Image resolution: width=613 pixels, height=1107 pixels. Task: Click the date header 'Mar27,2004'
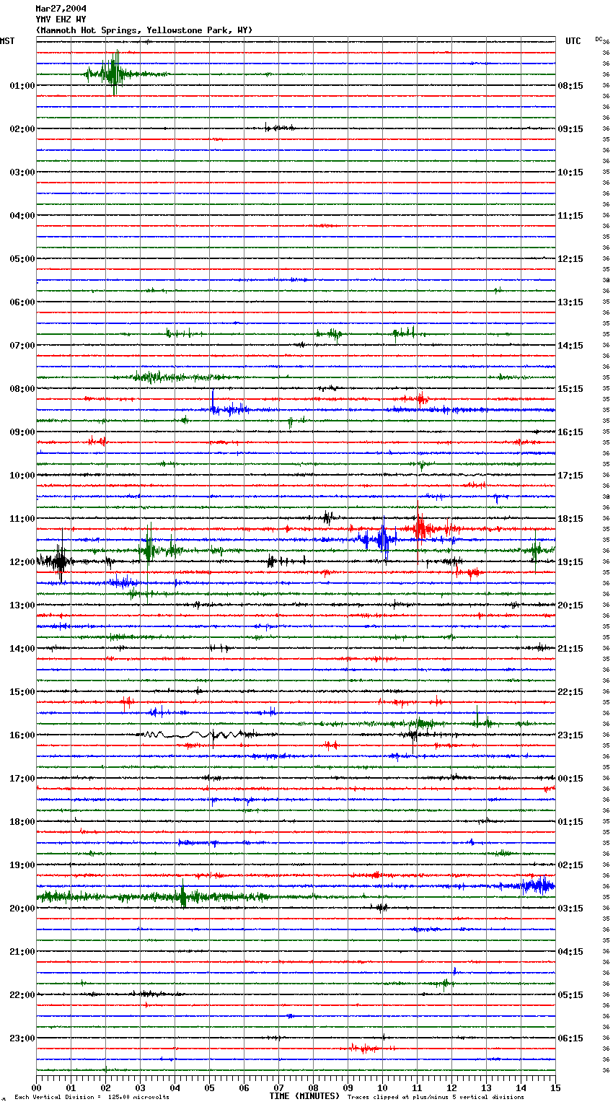(61, 9)
